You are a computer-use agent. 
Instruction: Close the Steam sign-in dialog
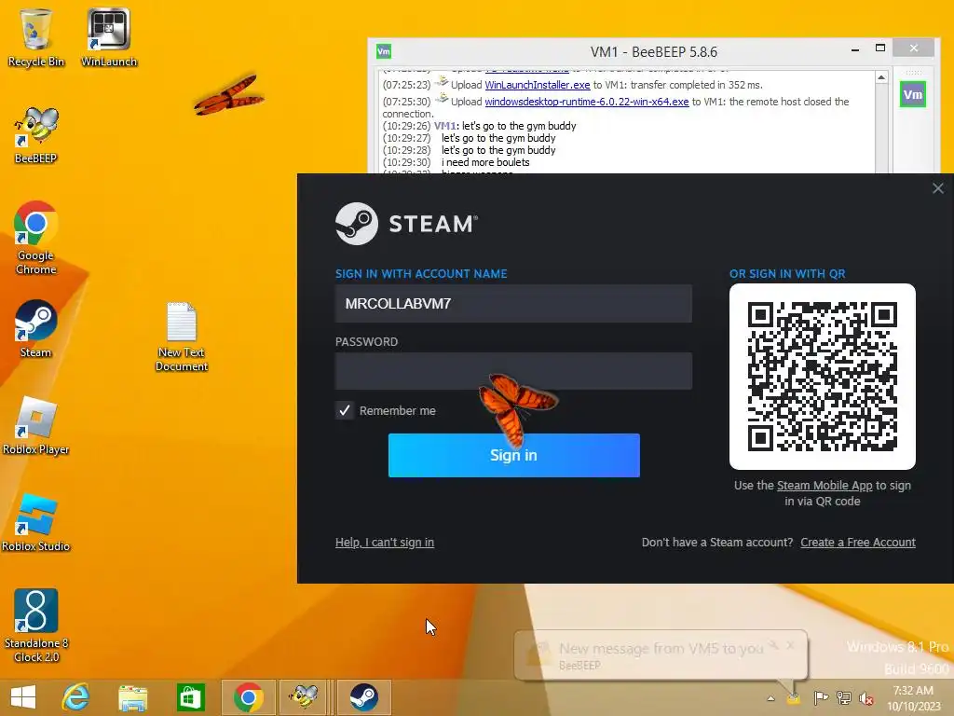[938, 188]
